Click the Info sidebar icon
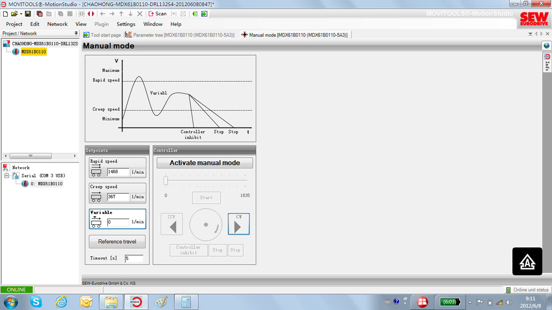The height and width of the screenshot is (310, 552). pos(547,62)
